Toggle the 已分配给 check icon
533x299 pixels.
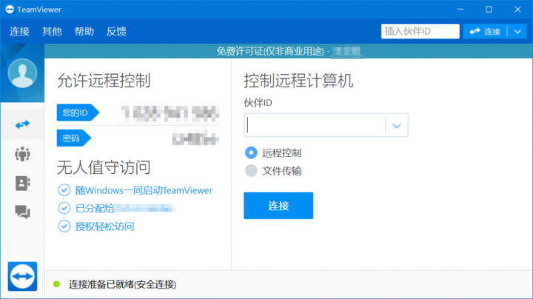(x=64, y=208)
